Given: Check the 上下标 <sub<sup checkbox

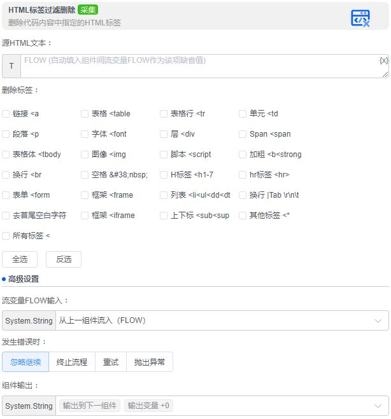Looking at the screenshot, I should point(164,216).
